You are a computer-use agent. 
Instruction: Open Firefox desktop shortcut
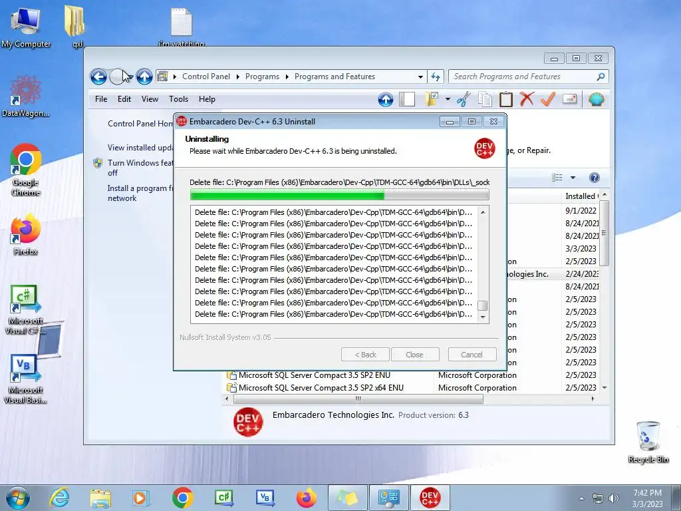[26, 235]
